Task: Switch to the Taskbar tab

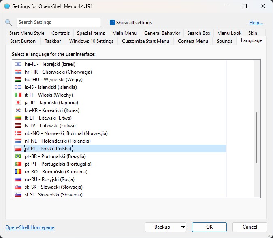Action: [x=53, y=41]
